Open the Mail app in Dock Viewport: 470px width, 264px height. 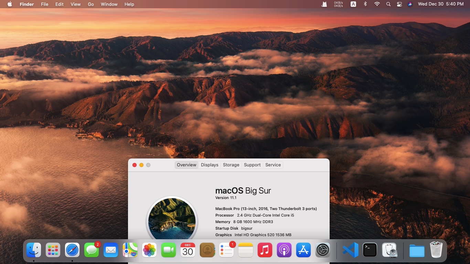111,250
